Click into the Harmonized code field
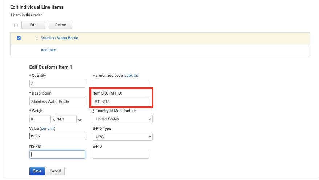319x180 pixels. [x=121, y=84]
